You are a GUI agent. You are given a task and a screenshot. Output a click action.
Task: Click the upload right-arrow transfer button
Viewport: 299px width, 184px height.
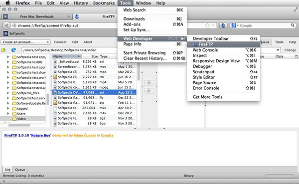[149, 91]
